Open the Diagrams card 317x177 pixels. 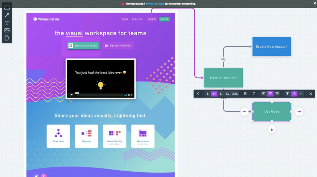[x=86, y=136]
